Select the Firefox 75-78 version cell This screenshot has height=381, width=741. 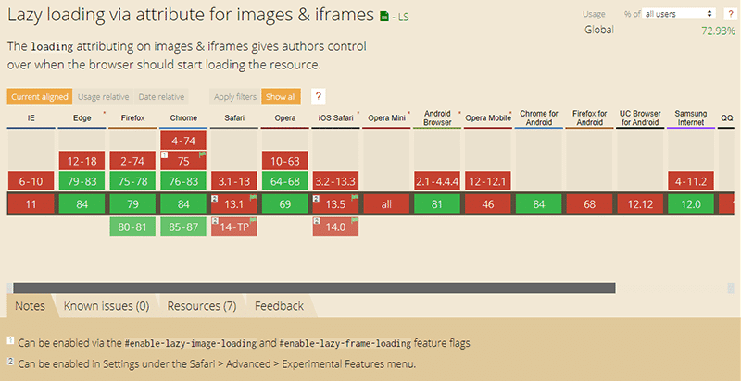[x=132, y=181]
